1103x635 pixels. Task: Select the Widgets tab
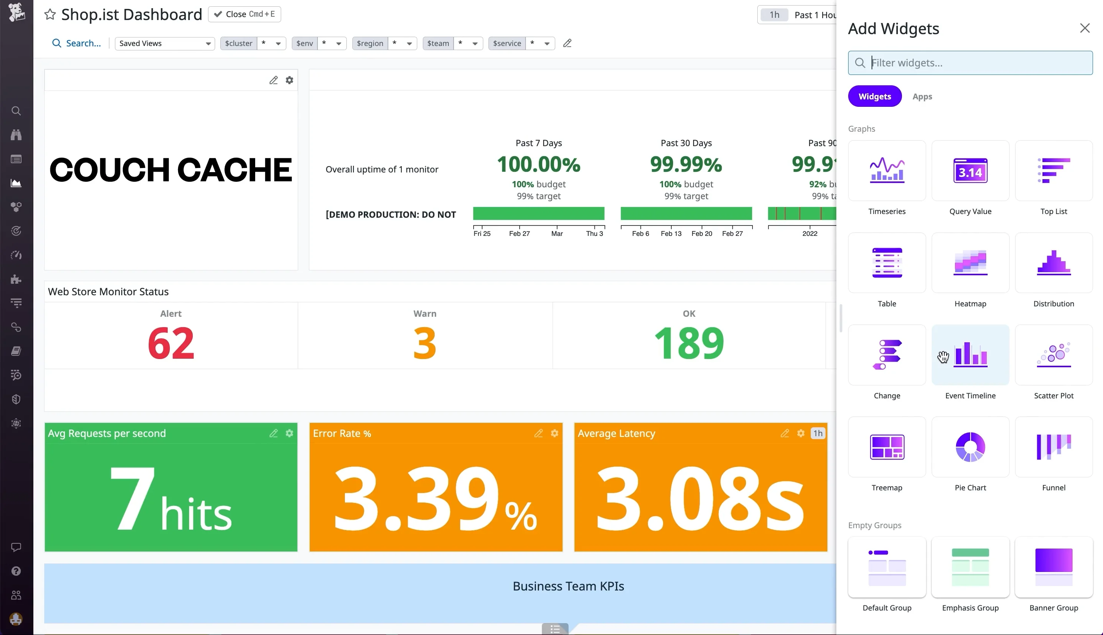point(874,96)
